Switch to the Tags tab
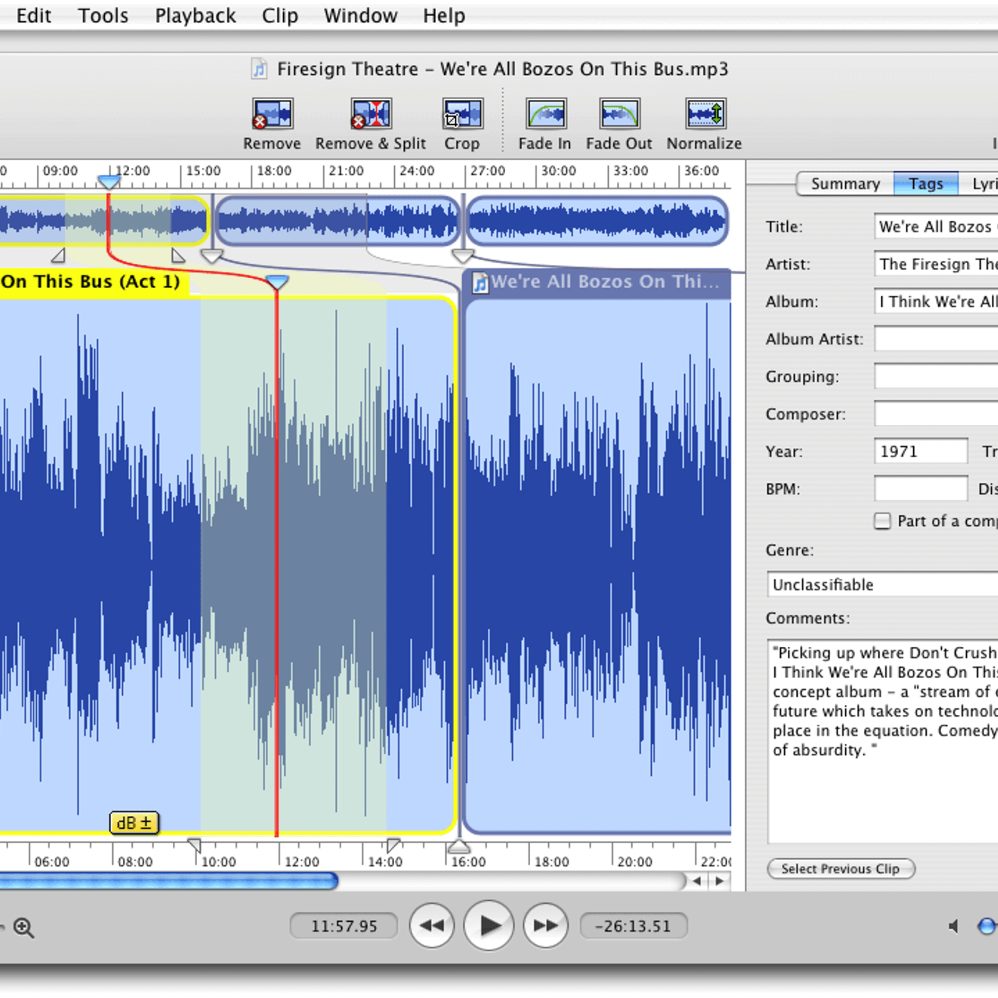 (926, 184)
